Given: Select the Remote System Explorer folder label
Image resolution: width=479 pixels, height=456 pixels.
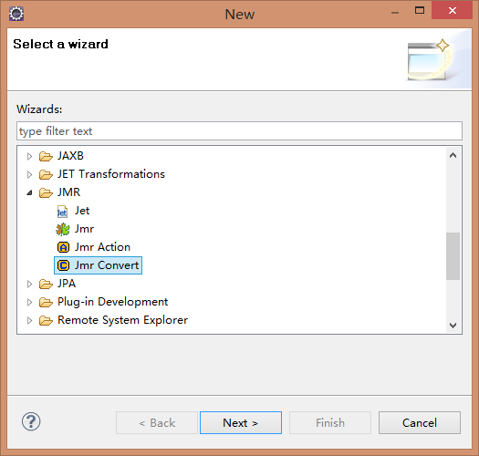Looking at the screenshot, I should click(123, 320).
